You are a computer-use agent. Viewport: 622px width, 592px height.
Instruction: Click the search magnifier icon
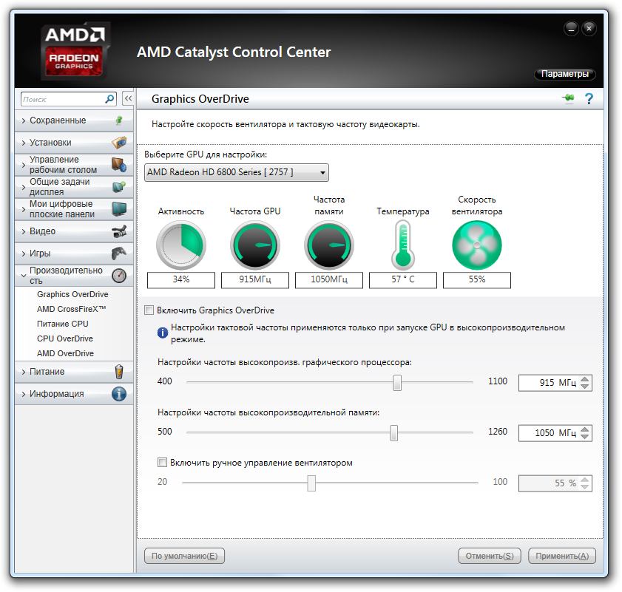pyautogui.click(x=109, y=99)
